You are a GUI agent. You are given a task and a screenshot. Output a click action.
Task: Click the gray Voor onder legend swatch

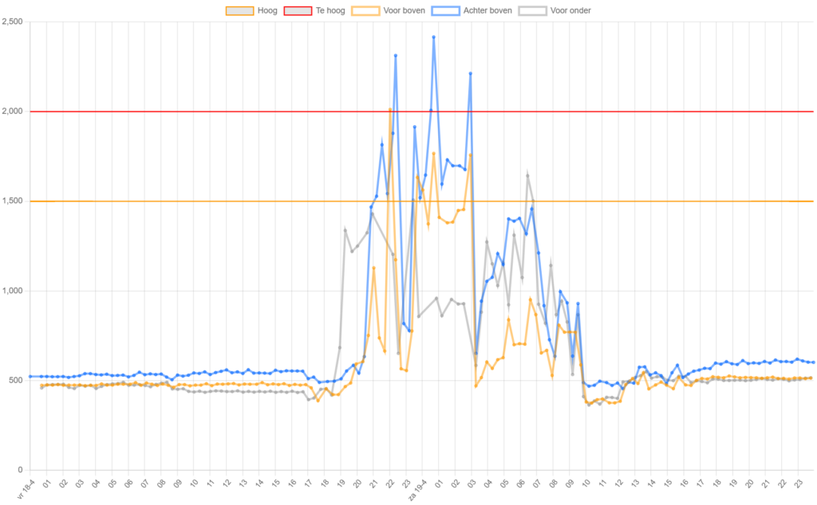point(532,11)
